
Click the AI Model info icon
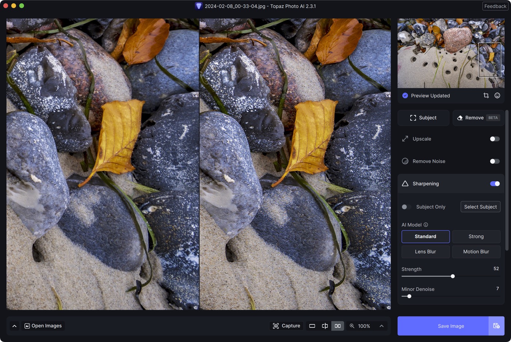pyautogui.click(x=426, y=225)
